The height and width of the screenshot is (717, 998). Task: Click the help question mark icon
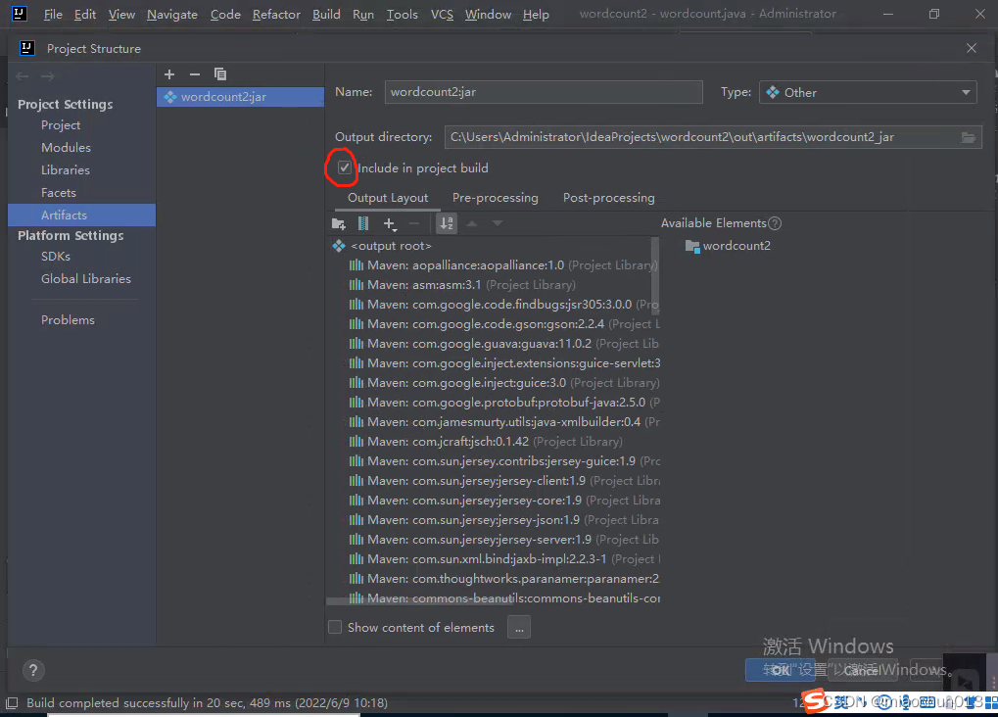(x=33, y=671)
